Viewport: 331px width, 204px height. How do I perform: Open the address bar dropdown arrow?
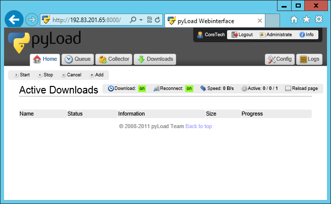click(x=141, y=20)
